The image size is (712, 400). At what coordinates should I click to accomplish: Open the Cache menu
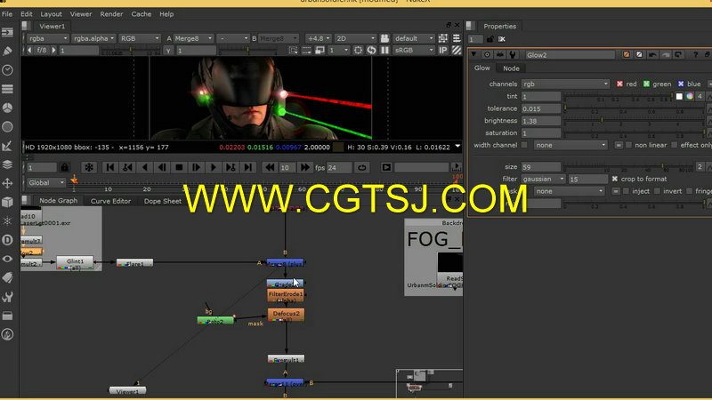(x=142, y=14)
